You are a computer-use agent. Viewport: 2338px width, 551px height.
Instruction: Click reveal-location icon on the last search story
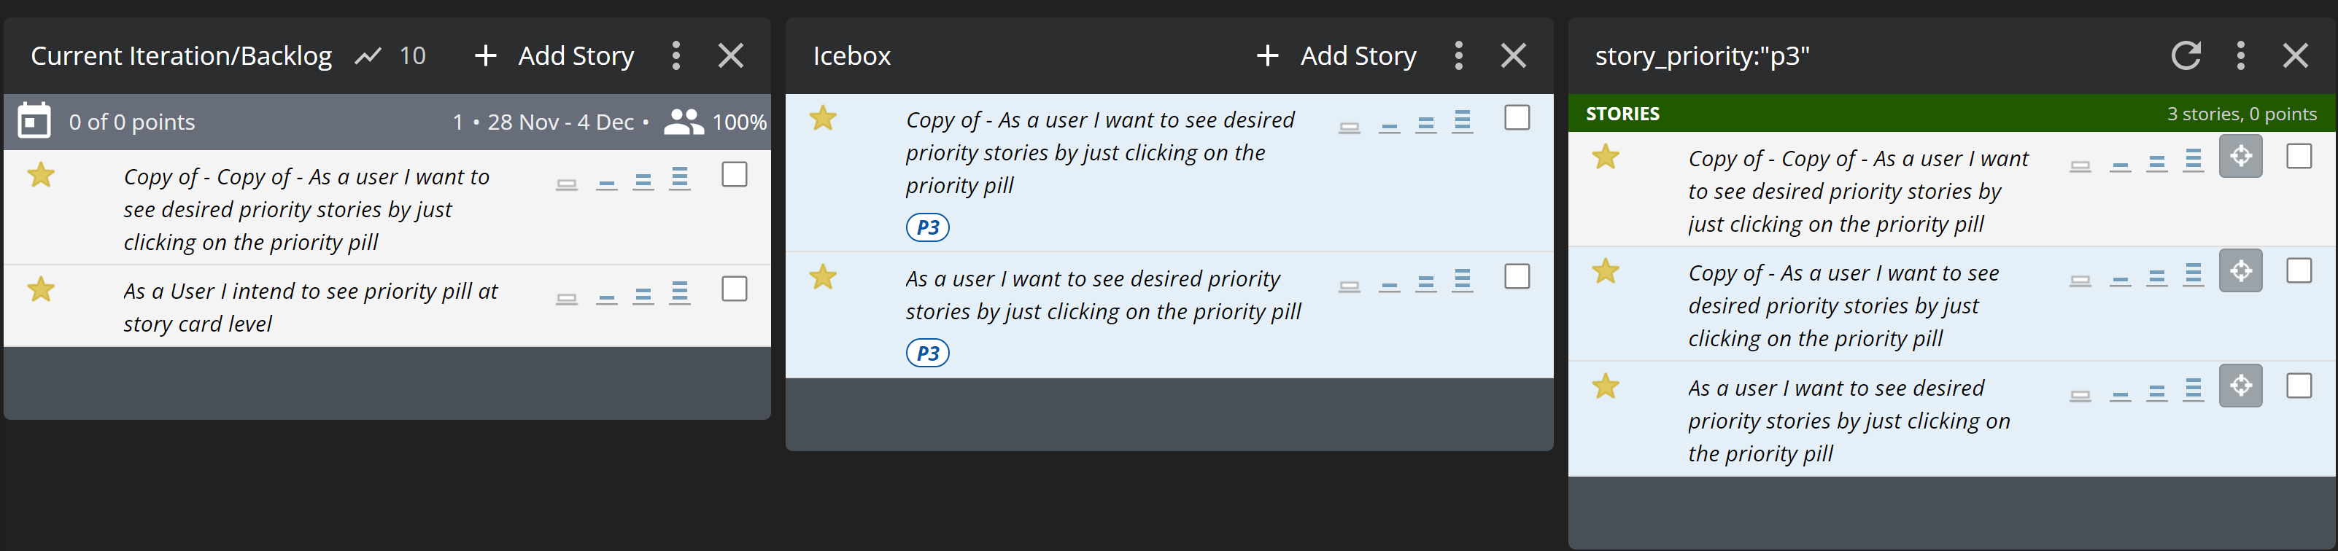pyautogui.click(x=2240, y=385)
